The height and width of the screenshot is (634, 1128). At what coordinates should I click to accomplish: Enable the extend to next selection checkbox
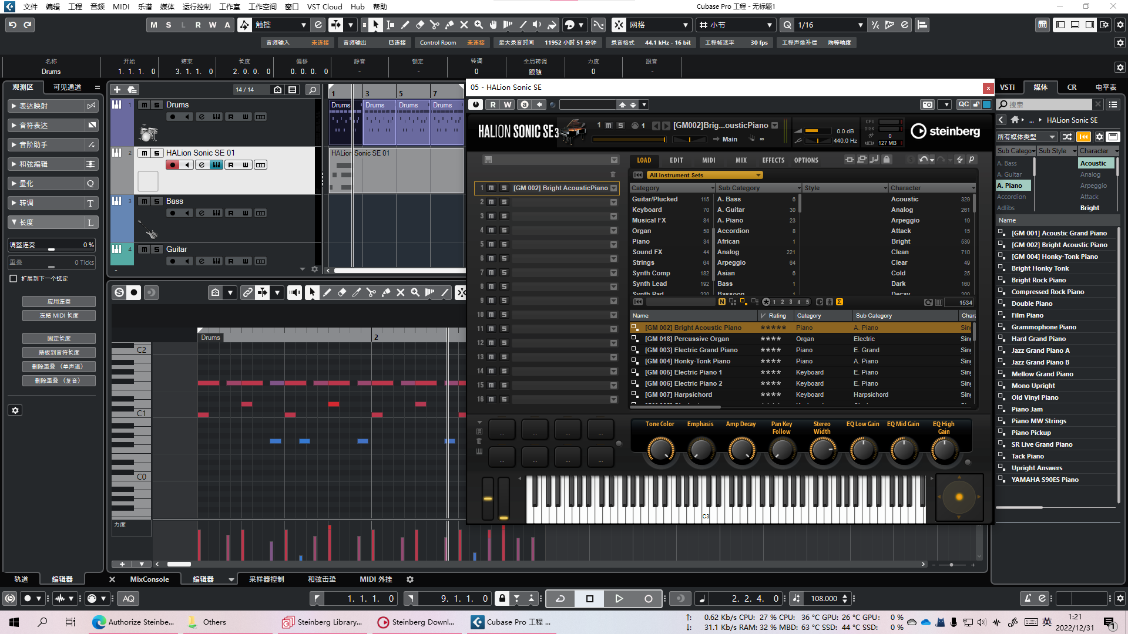[x=13, y=278]
